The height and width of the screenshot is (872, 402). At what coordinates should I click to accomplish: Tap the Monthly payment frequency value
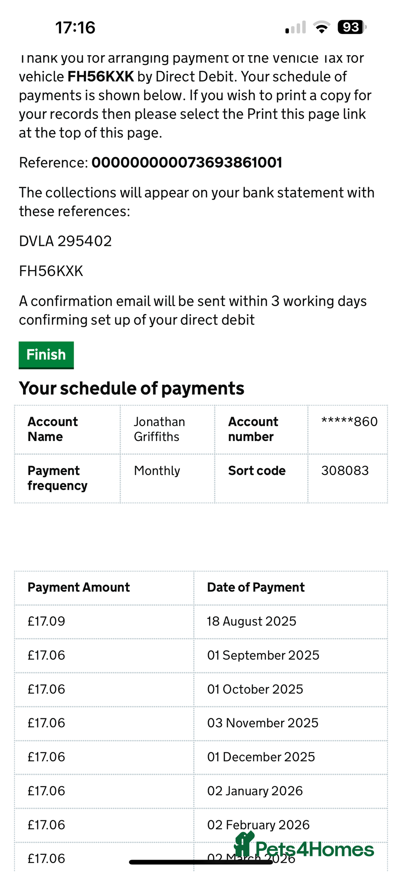tap(157, 470)
